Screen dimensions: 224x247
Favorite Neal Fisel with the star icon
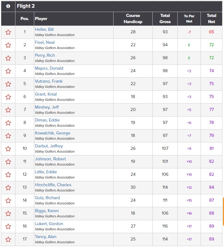(x=8, y=45)
